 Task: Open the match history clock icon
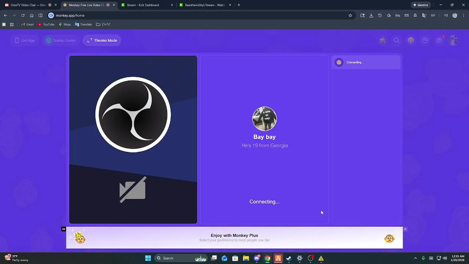[x=425, y=40]
